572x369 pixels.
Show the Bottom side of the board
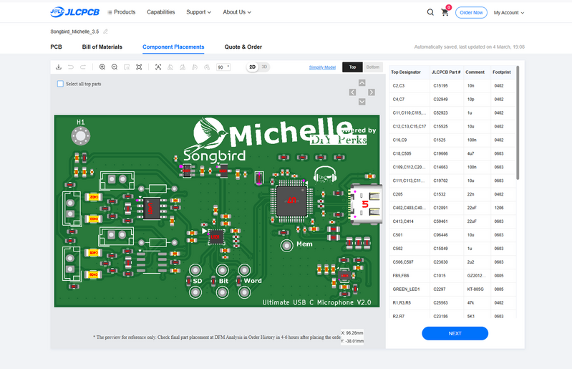pyautogui.click(x=373, y=67)
